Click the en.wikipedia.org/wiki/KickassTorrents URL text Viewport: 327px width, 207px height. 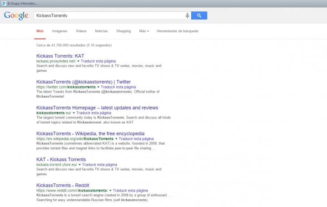pos(75,138)
